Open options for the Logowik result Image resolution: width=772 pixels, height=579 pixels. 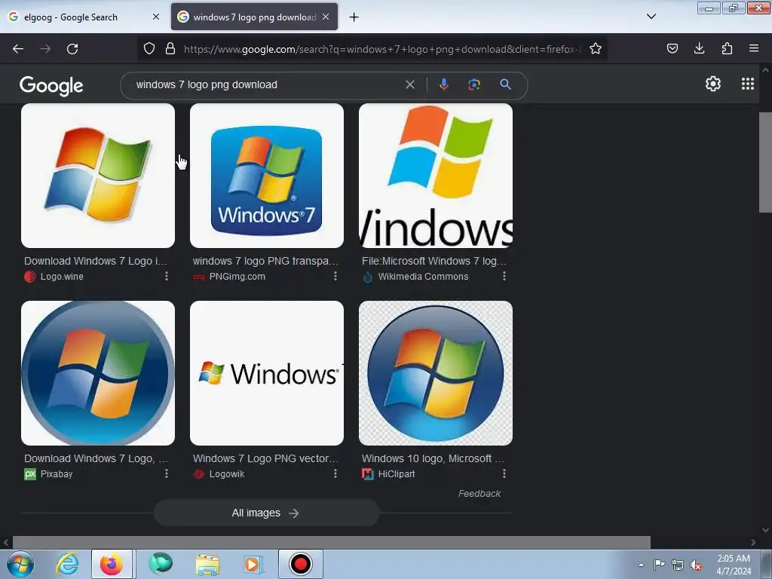pos(335,473)
